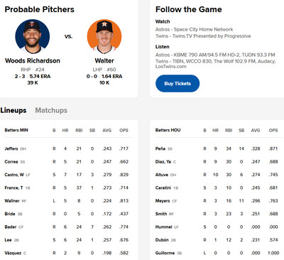This screenshot has width=284, height=260.
Task: Open Peña player profile link
Action: click(160, 148)
